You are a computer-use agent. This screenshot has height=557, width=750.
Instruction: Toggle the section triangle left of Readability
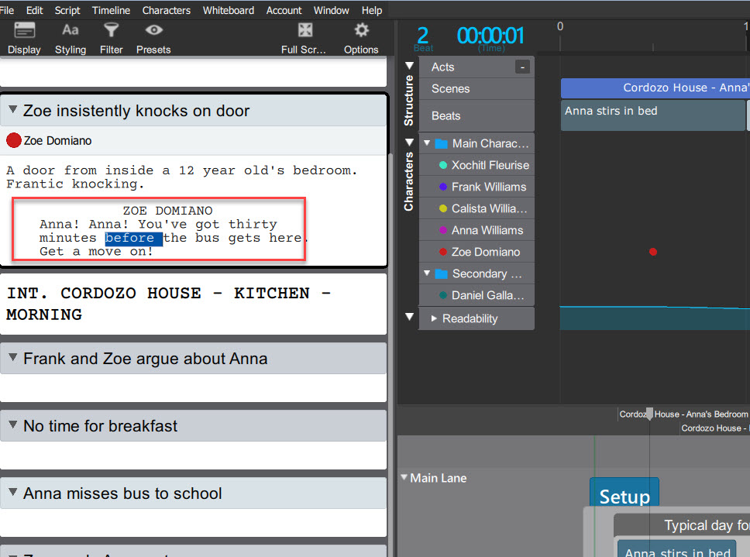[x=409, y=317]
